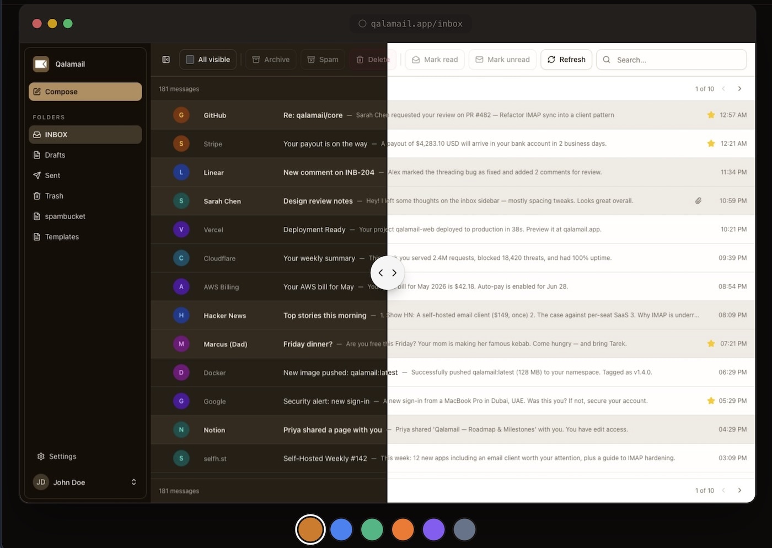This screenshot has width=772, height=548.
Task: Select the green theme color swatch
Action: (372, 530)
